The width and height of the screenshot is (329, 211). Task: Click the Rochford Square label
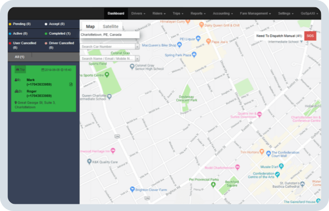point(232,184)
